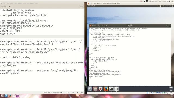This screenshot has width=174, height=98.
Task: Click '#Tag for PATH of Java Sun' line in profile
Action: click(100, 70)
